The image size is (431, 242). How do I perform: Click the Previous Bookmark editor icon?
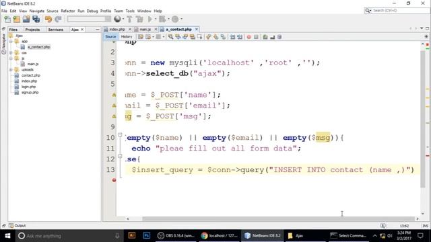click(x=209, y=37)
